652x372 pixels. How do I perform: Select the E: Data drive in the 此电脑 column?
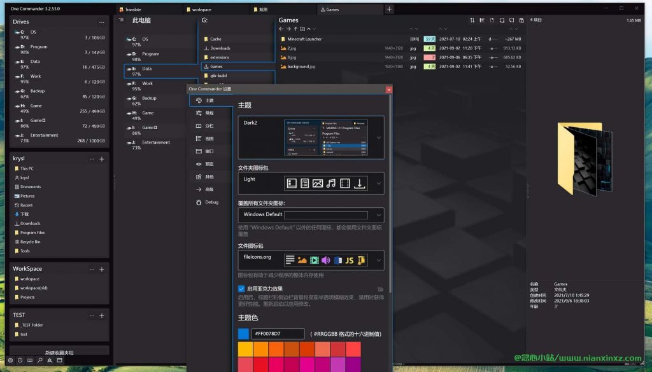coord(161,71)
